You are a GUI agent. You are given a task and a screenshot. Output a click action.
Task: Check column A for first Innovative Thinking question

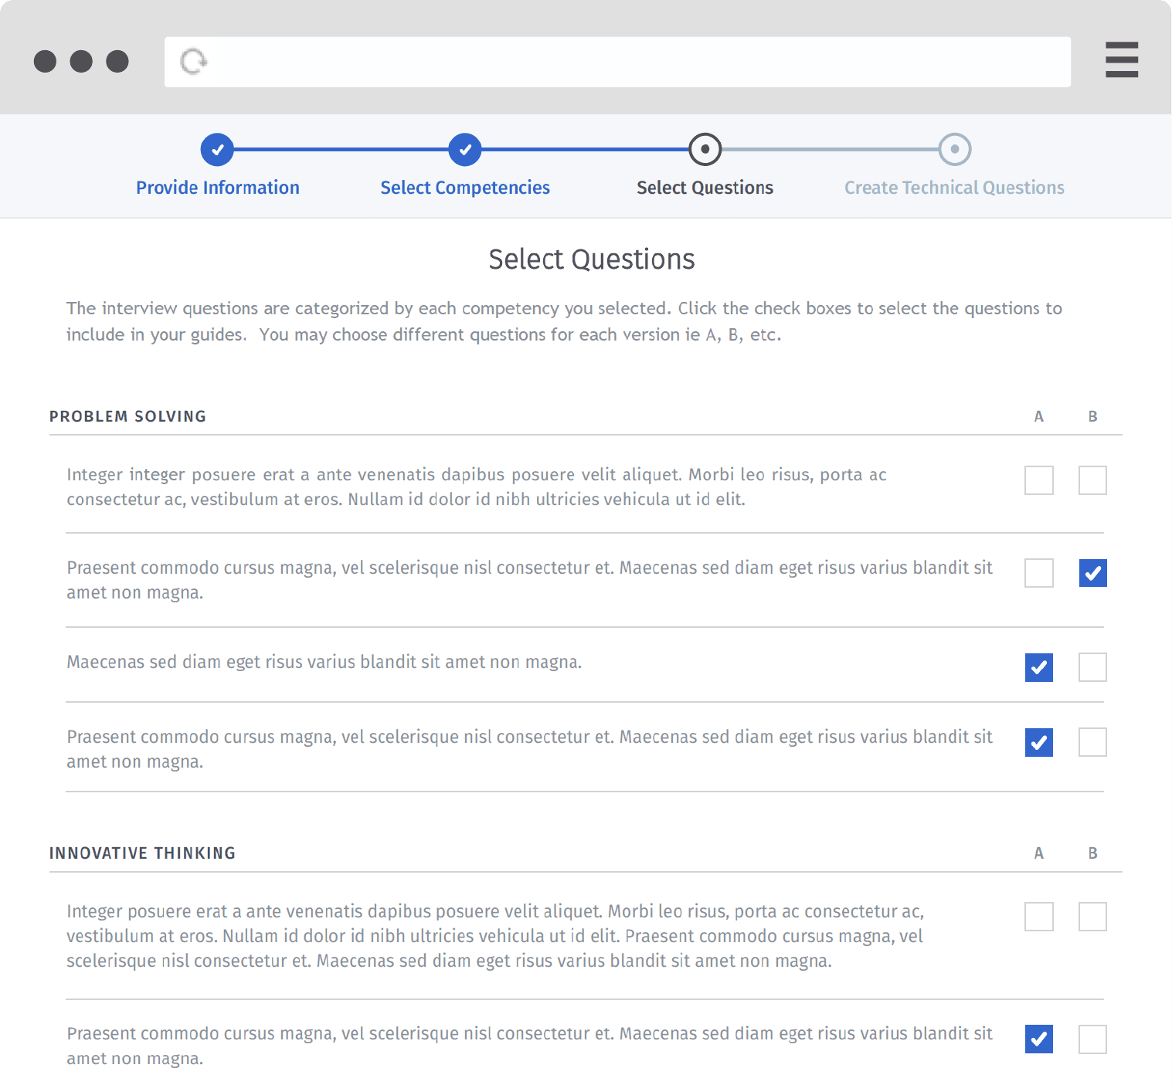point(1038,917)
